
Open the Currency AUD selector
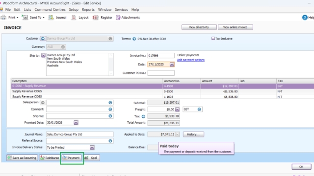(x=63, y=47)
